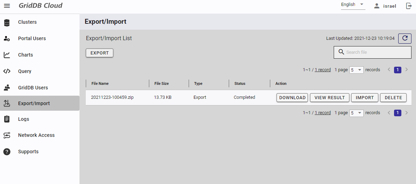Viewport: 416px width, 184px height.
Task: Refresh the Export/Import list
Action: pos(404,38)
